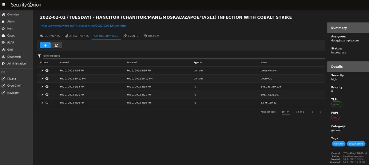Go to next results page

321,112
